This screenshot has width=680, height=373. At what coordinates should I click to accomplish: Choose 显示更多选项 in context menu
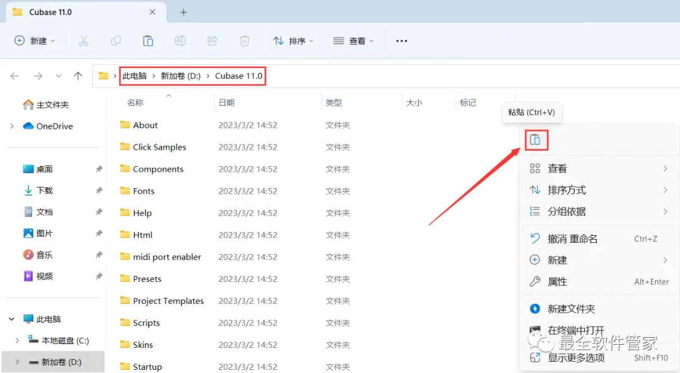pyautogui.click(x=599, y=358)
